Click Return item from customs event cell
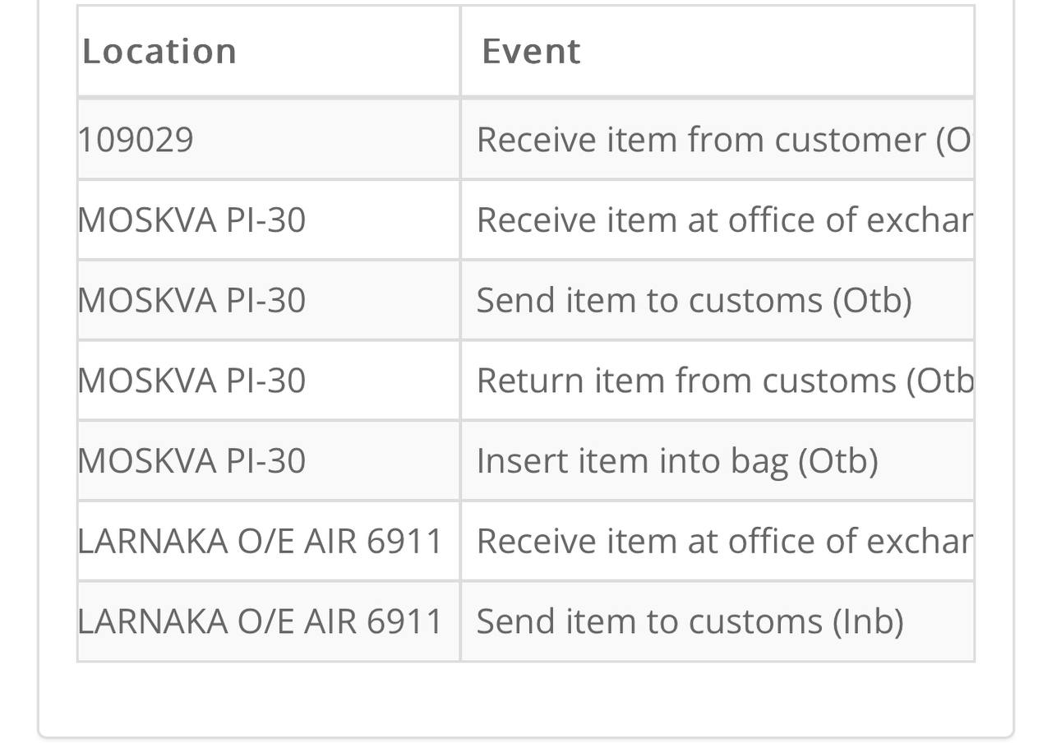 [717, 381]
